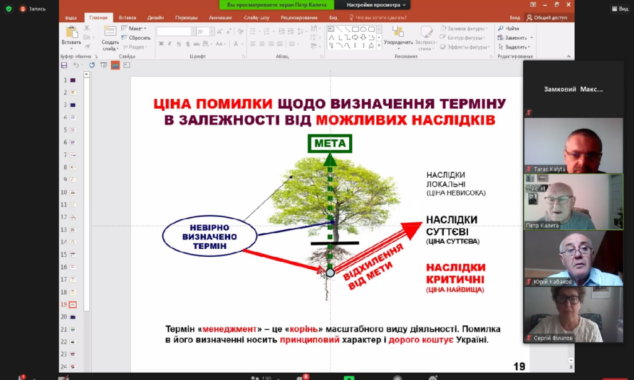This screenshot has width=634, height=380.
Task: Switch to the Дизайн tab
Action: [x=155, y=17]
